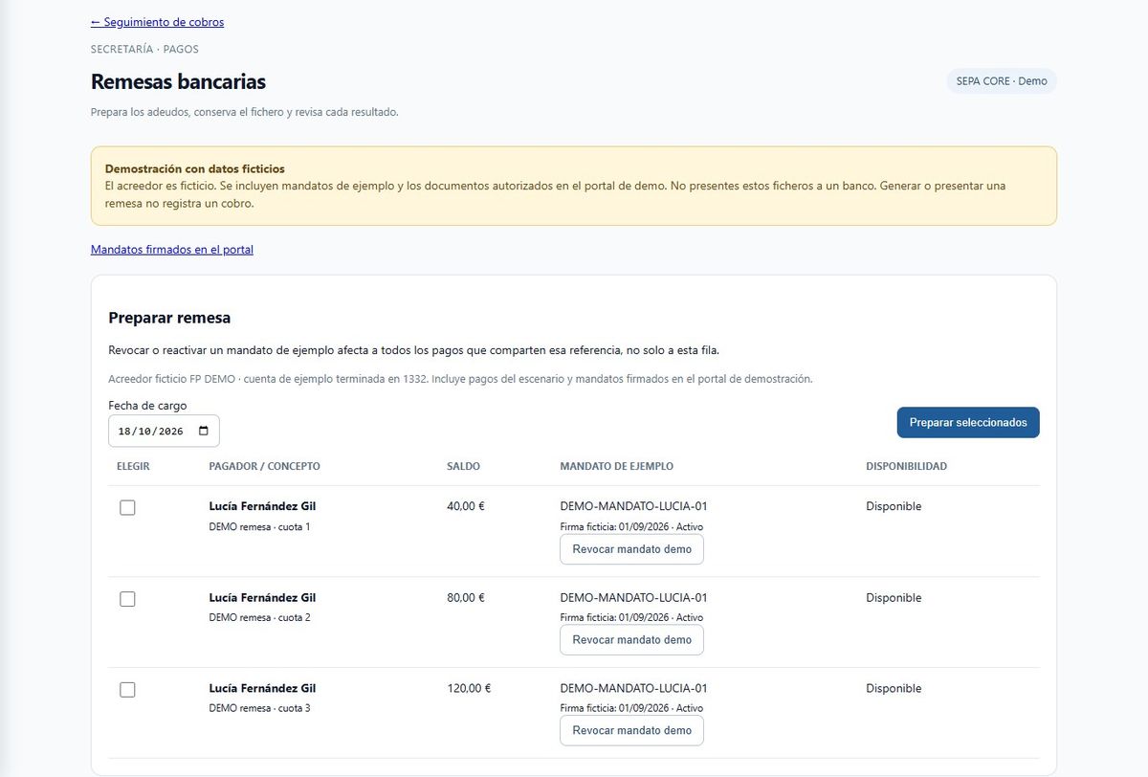1148x777 pixels.
Task: Tick the checkbox for cuota 2 payment
Action: pos(127,599)
